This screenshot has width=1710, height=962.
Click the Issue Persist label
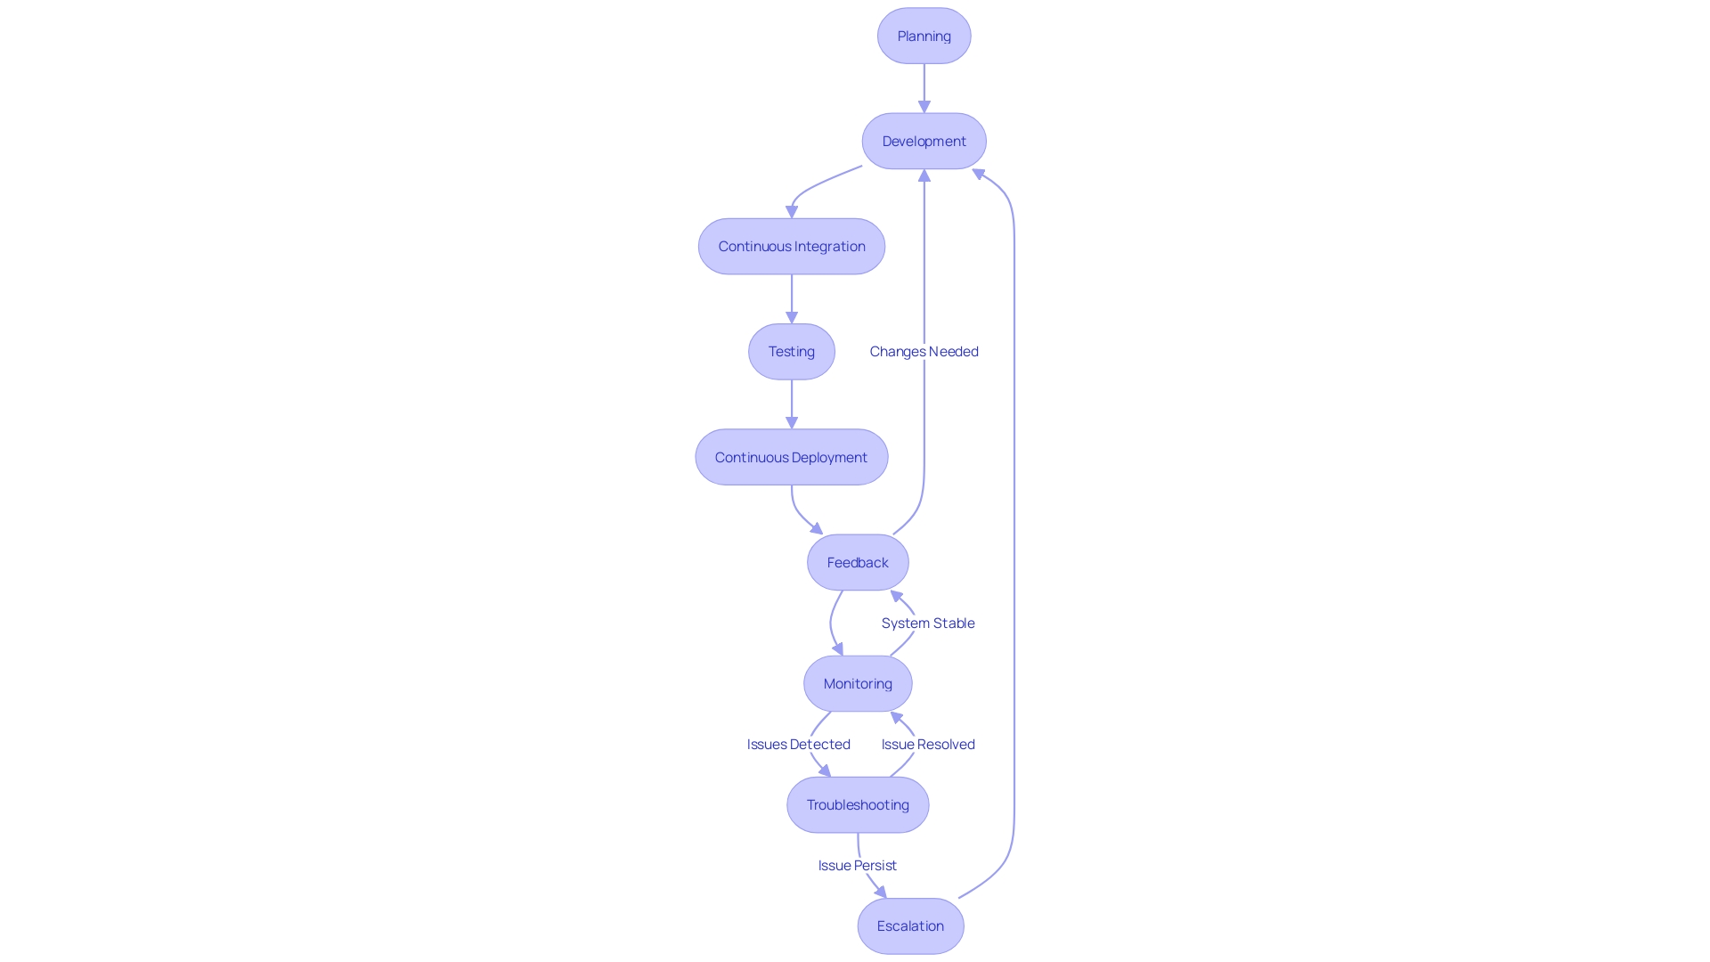(856, 865)
